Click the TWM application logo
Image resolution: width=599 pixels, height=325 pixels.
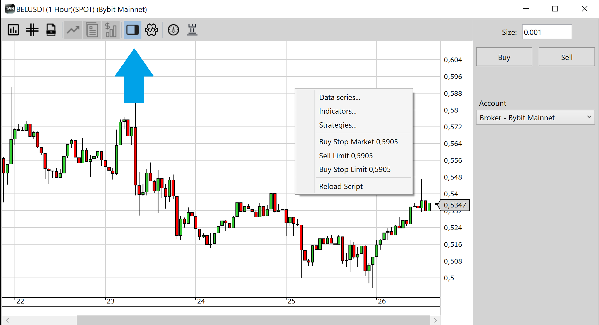click(x=9, y=9)
